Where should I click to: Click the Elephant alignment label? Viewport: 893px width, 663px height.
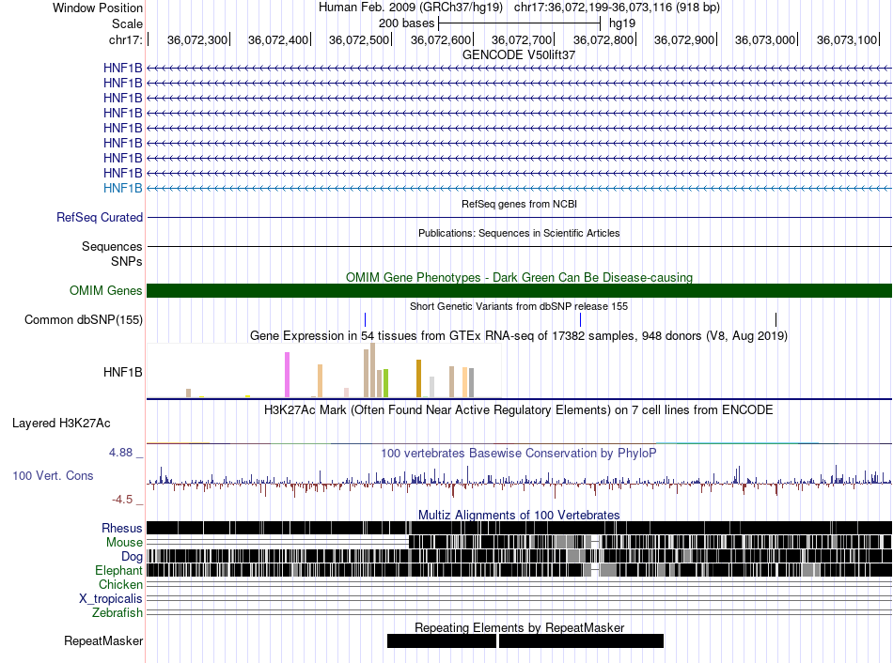(x=118, y=571)
